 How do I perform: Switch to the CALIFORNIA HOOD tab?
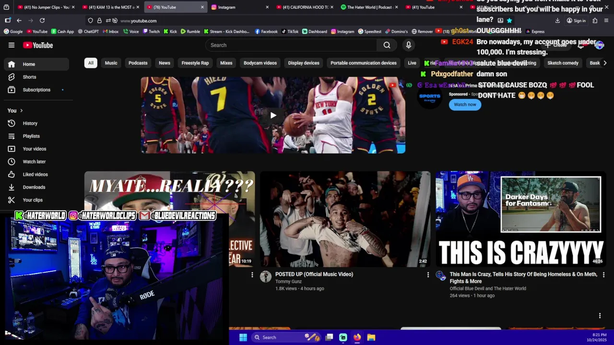(x=304, y=7)
